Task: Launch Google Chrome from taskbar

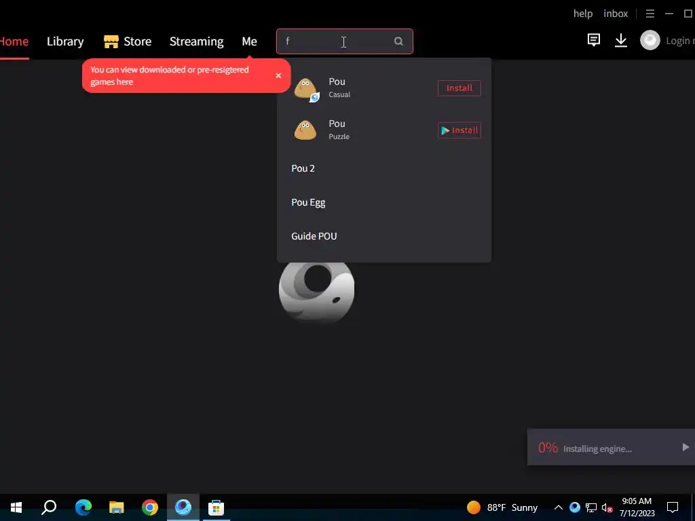Action: [150, 507]
